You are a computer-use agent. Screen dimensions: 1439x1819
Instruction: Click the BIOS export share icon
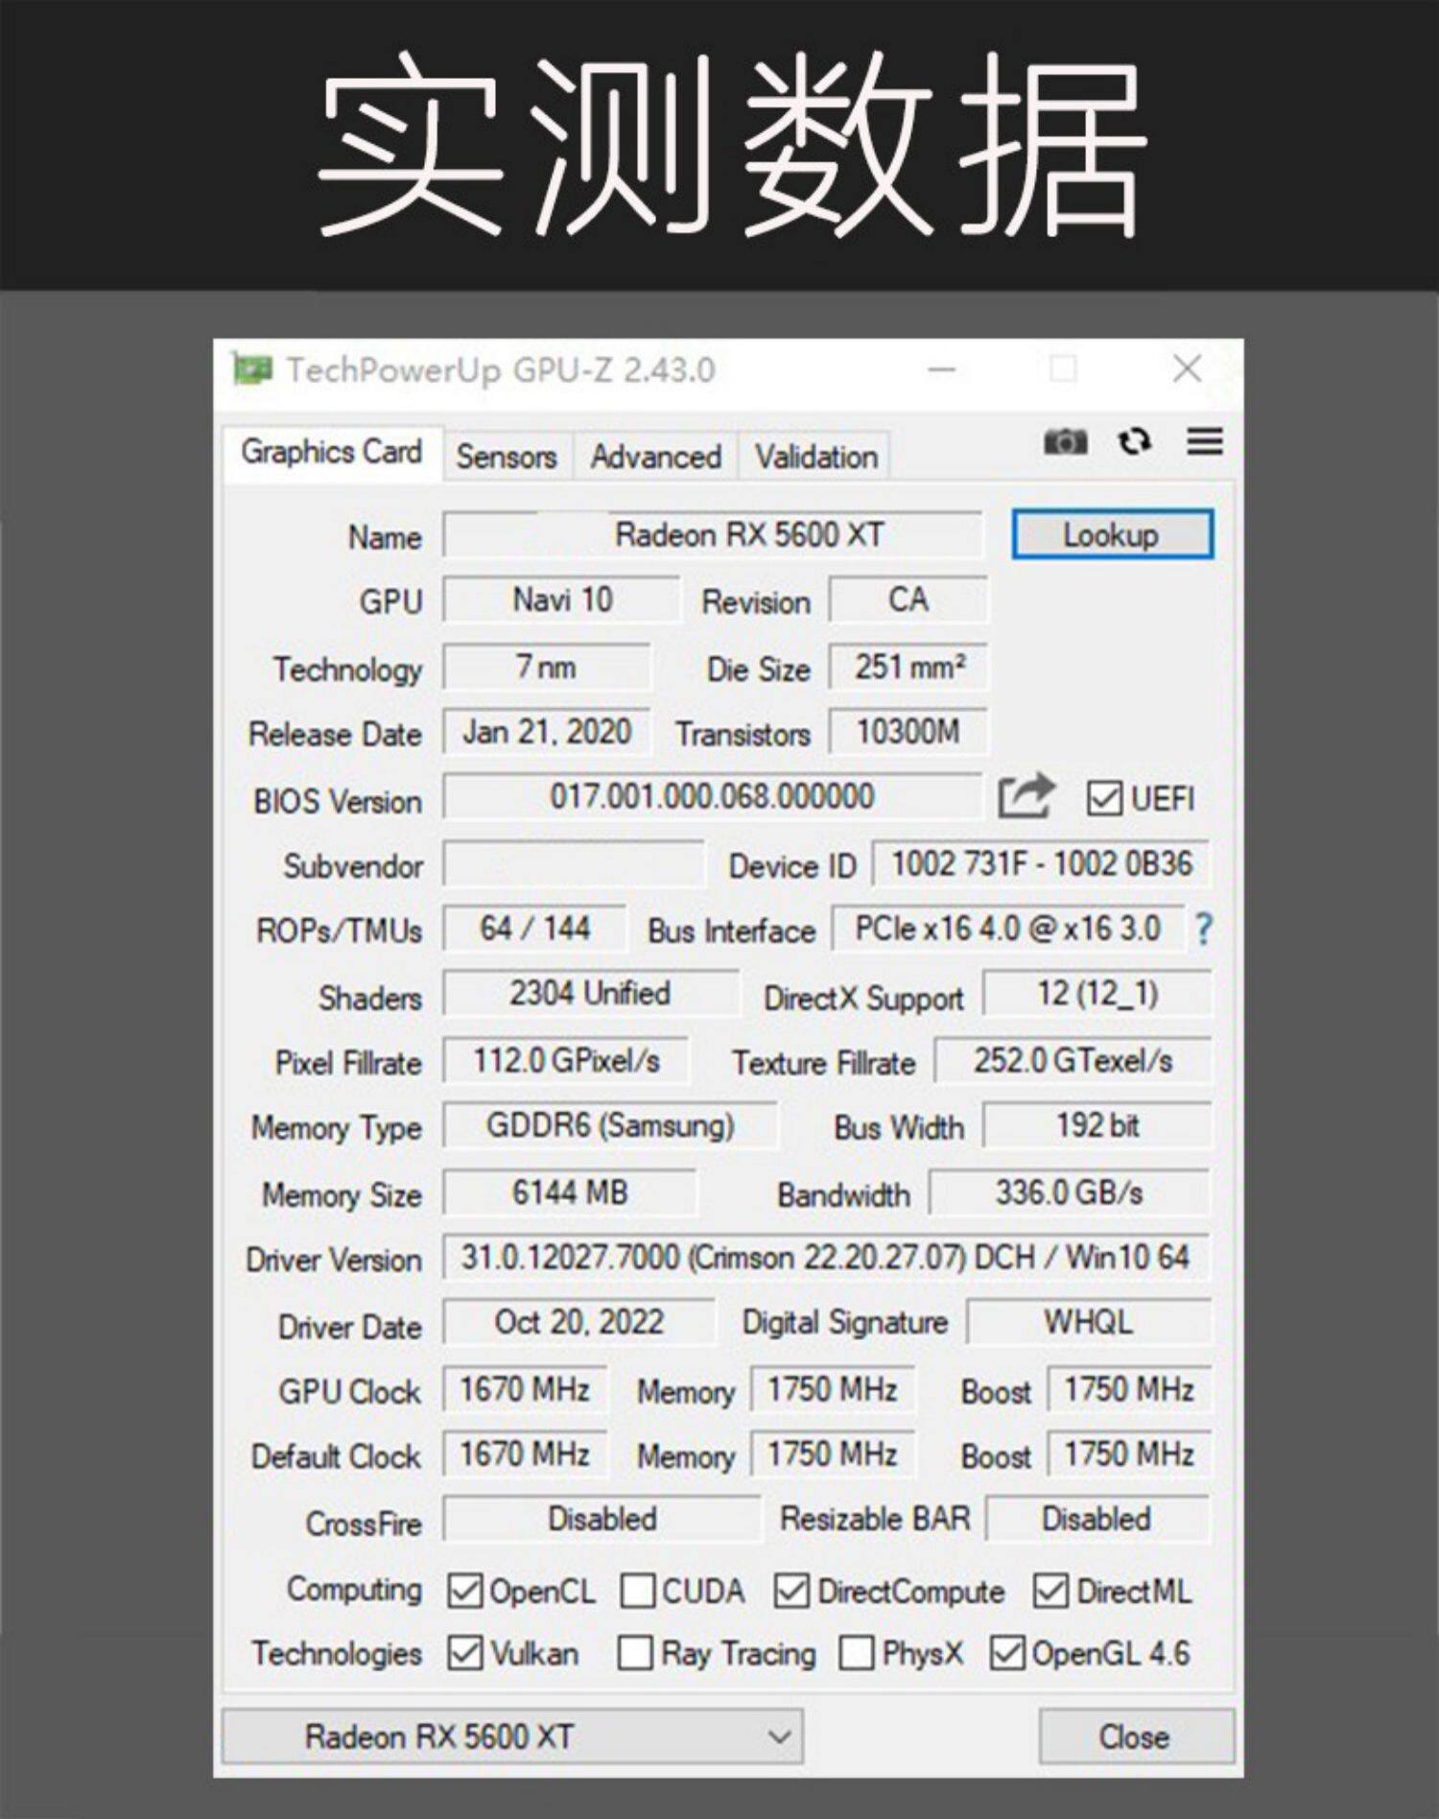click(x=1026, y=796)
